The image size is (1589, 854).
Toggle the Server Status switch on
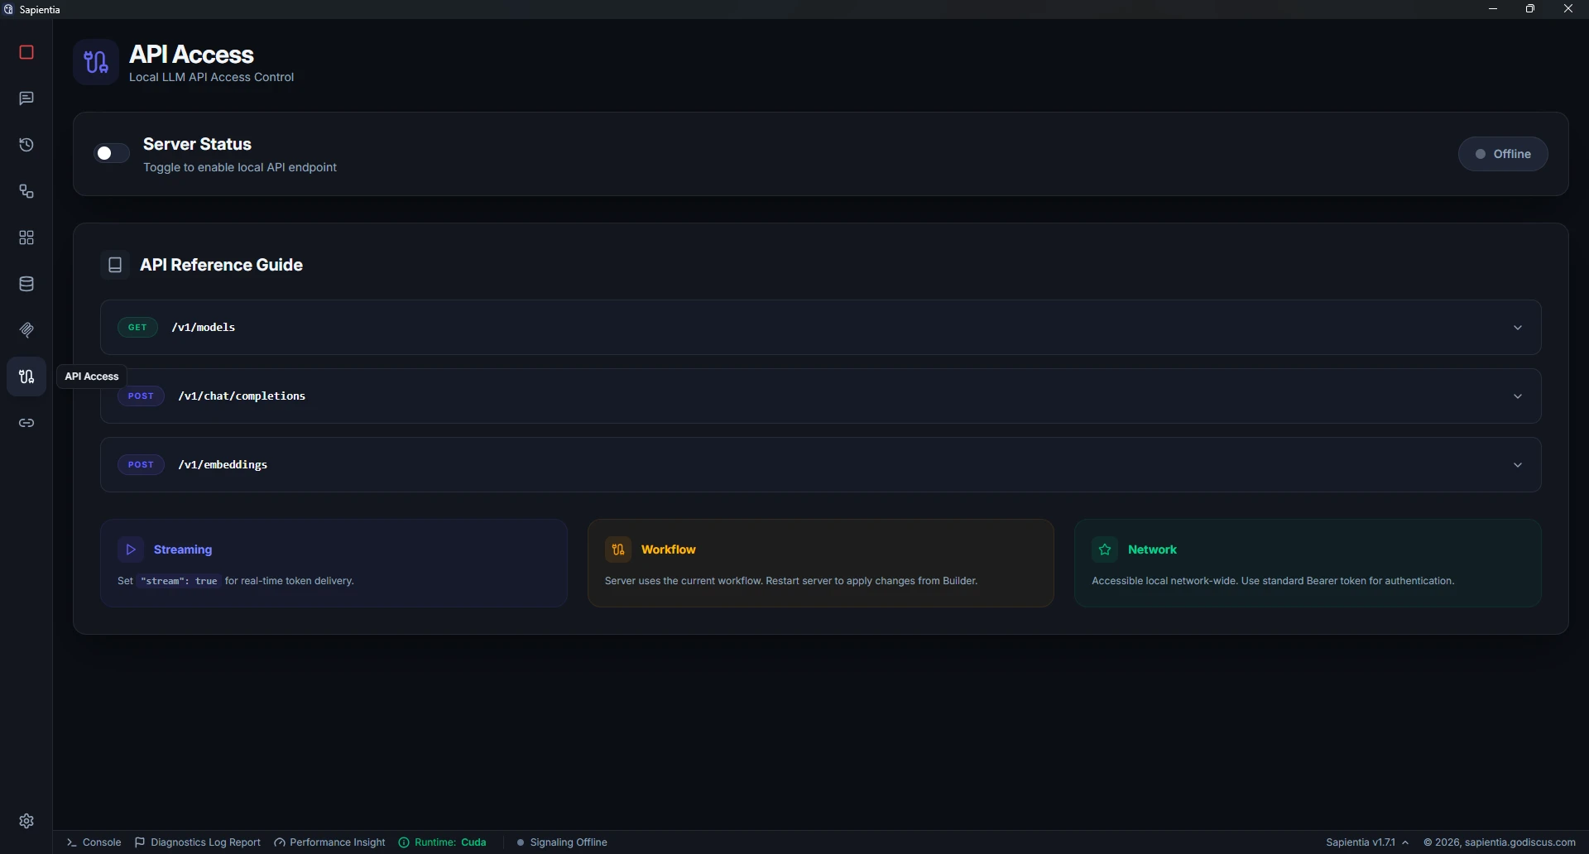[112, 153]
